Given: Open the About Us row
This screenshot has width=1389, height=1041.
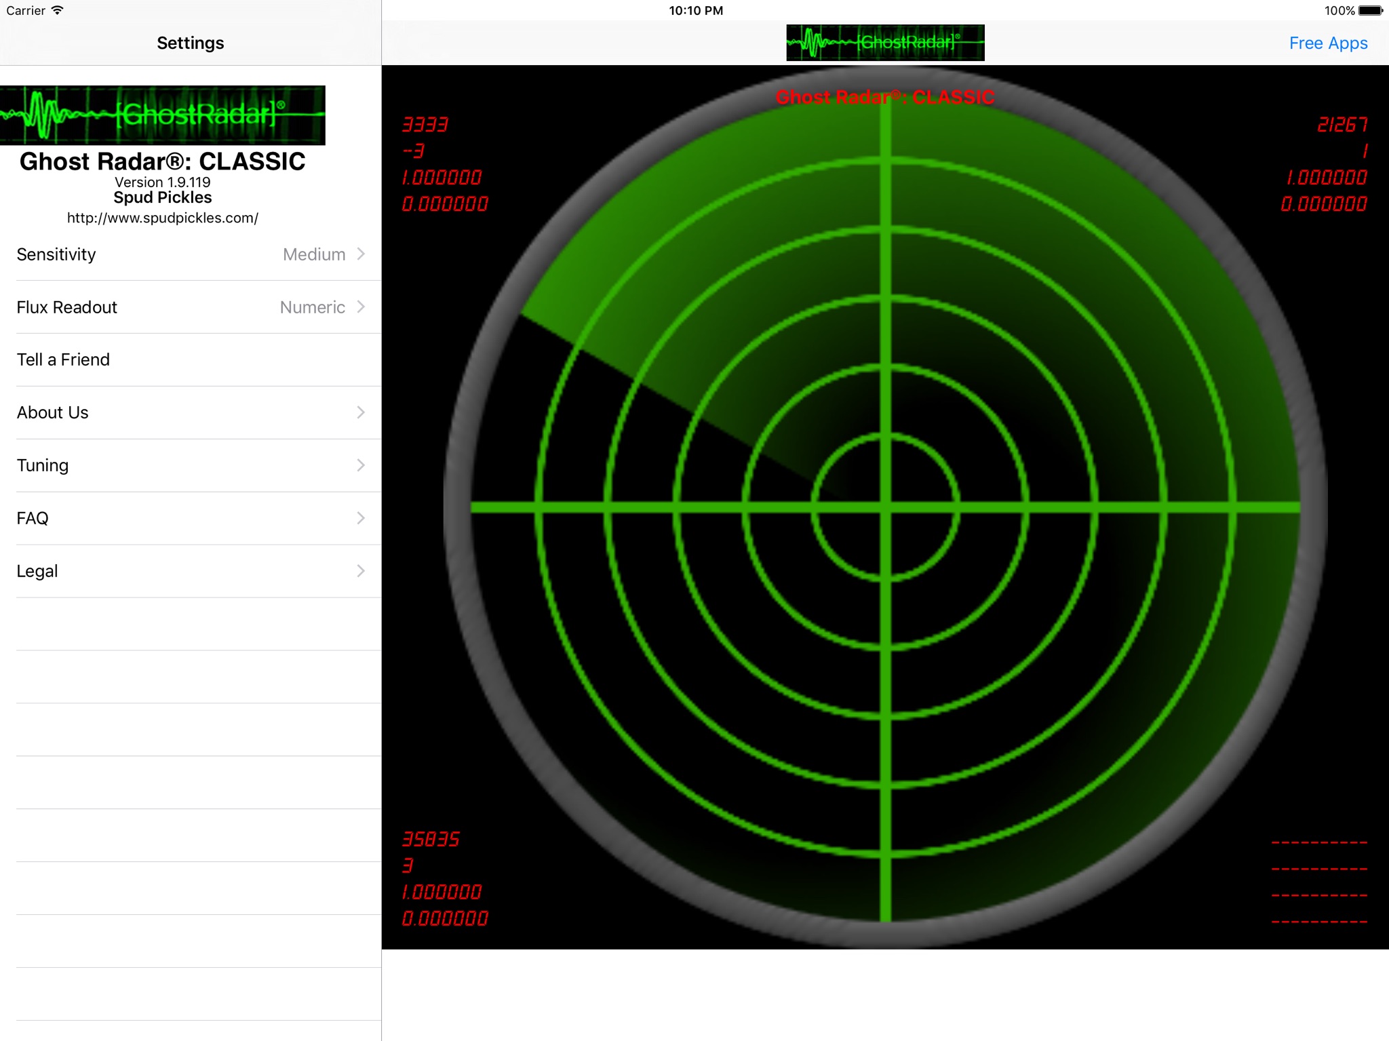Looking at the screenshot, I should [x=191, y=413].
